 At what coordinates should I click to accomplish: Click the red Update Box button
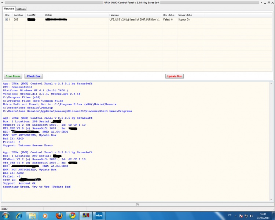175,76
